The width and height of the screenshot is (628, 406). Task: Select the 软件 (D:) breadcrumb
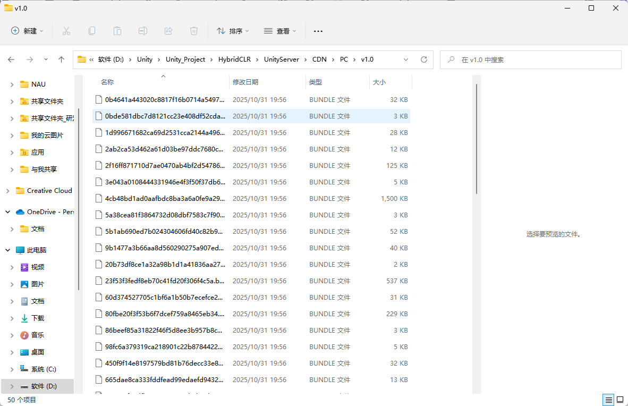pos(111,60)
